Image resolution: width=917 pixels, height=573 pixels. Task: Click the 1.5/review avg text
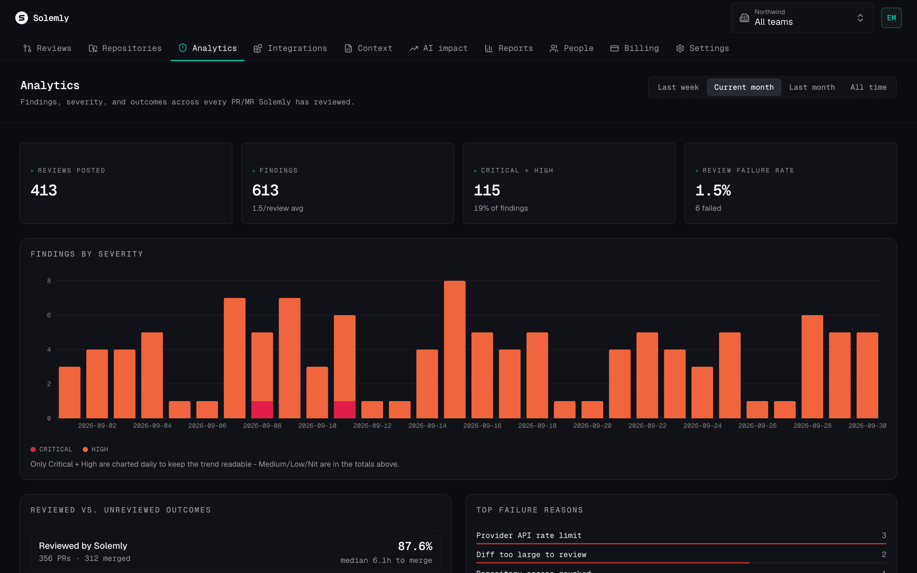tap(278, 208)
